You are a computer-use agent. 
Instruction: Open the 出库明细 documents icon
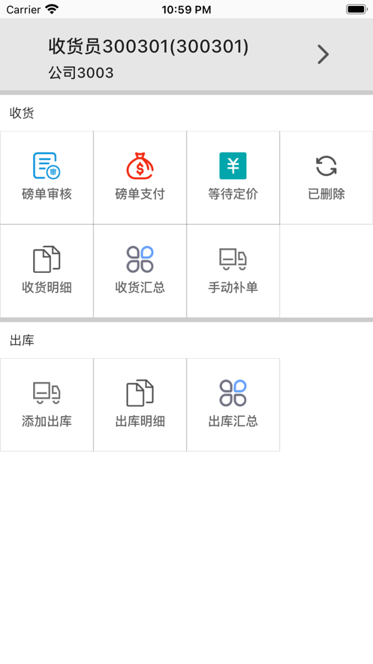140,393
